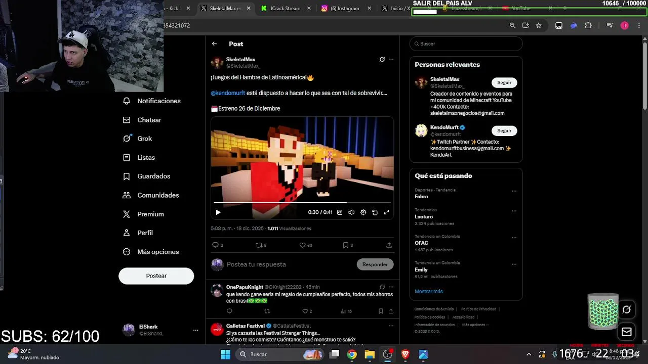Reply to OnePapuKnight's comment
Viewport: 648px width, 364px height.
click(x=229, y=311)
